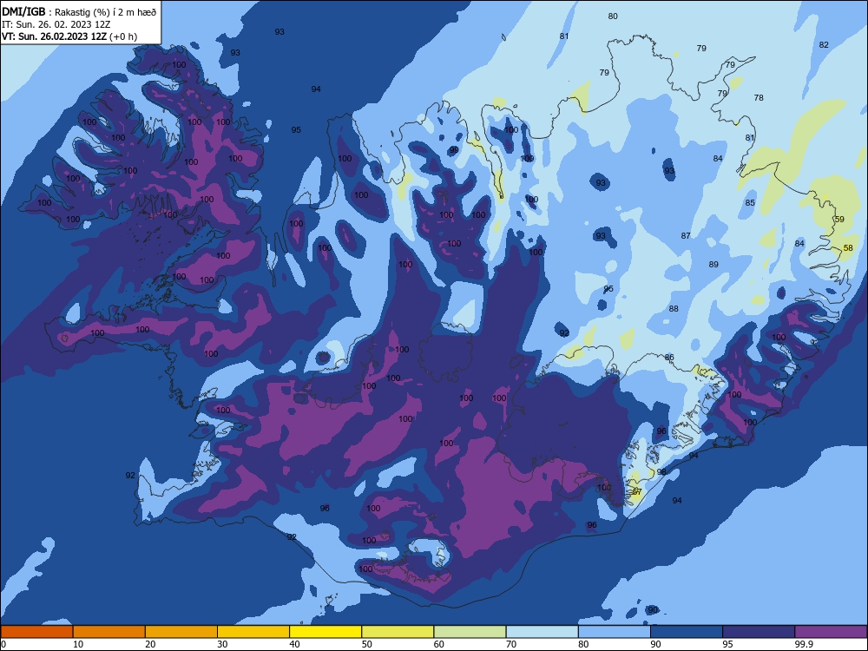Viewport: 868px width, 651px height.
Task: Pick the pale yellow 50–60 legend swatch
Action: (398, 632)
